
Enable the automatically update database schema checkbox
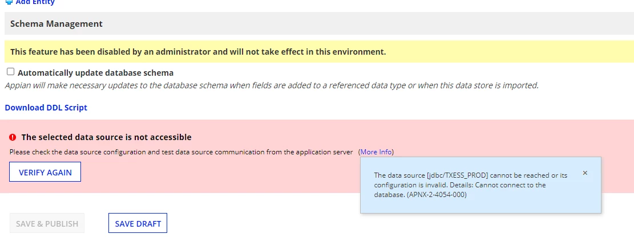(x=10, y=72)
